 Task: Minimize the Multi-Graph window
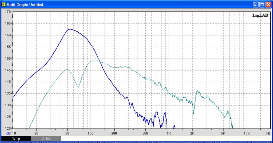256,5
